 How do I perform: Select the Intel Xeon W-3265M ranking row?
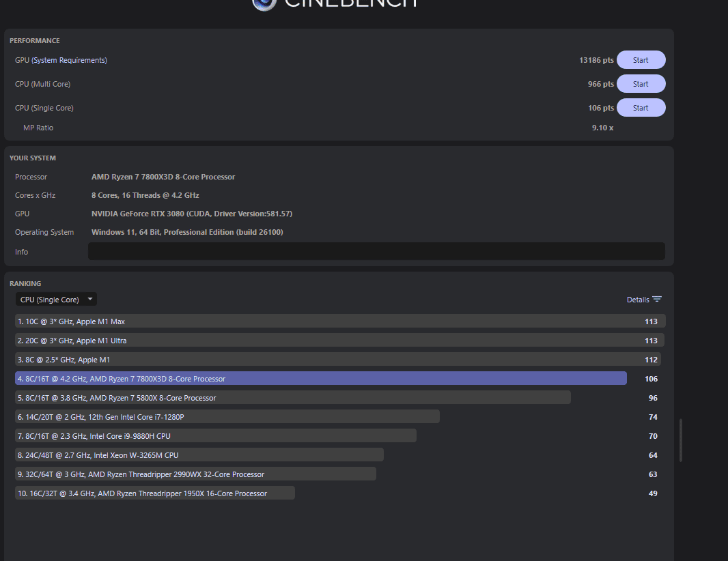pyautogui.click(x=199, y=455)
